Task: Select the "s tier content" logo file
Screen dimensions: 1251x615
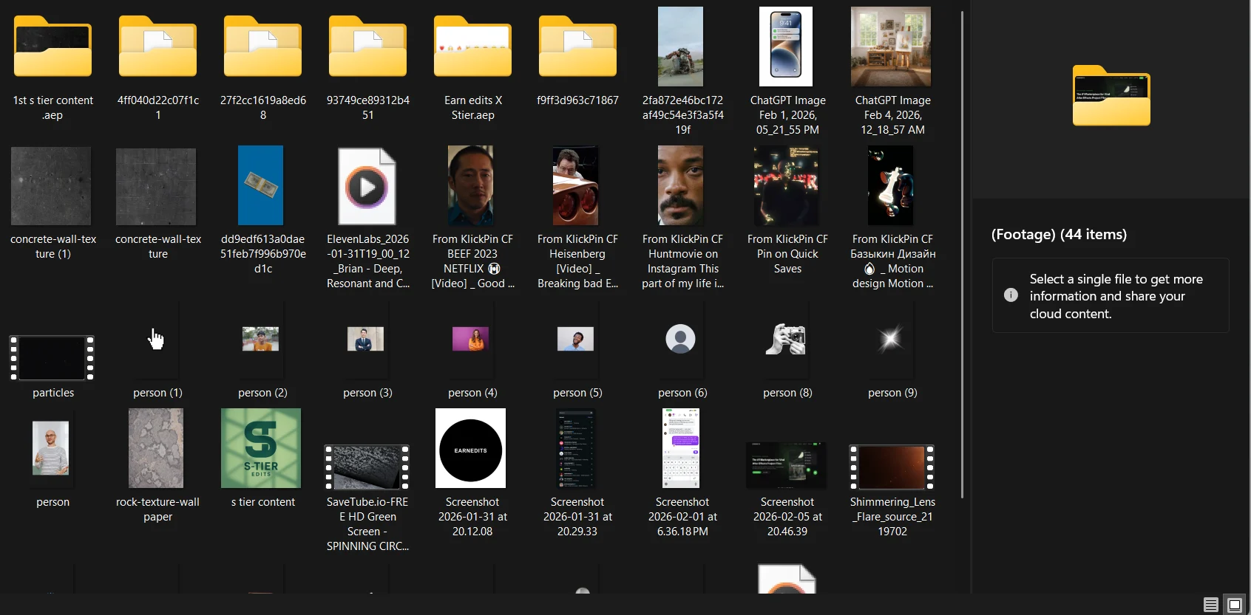Action: coord(261,449)
